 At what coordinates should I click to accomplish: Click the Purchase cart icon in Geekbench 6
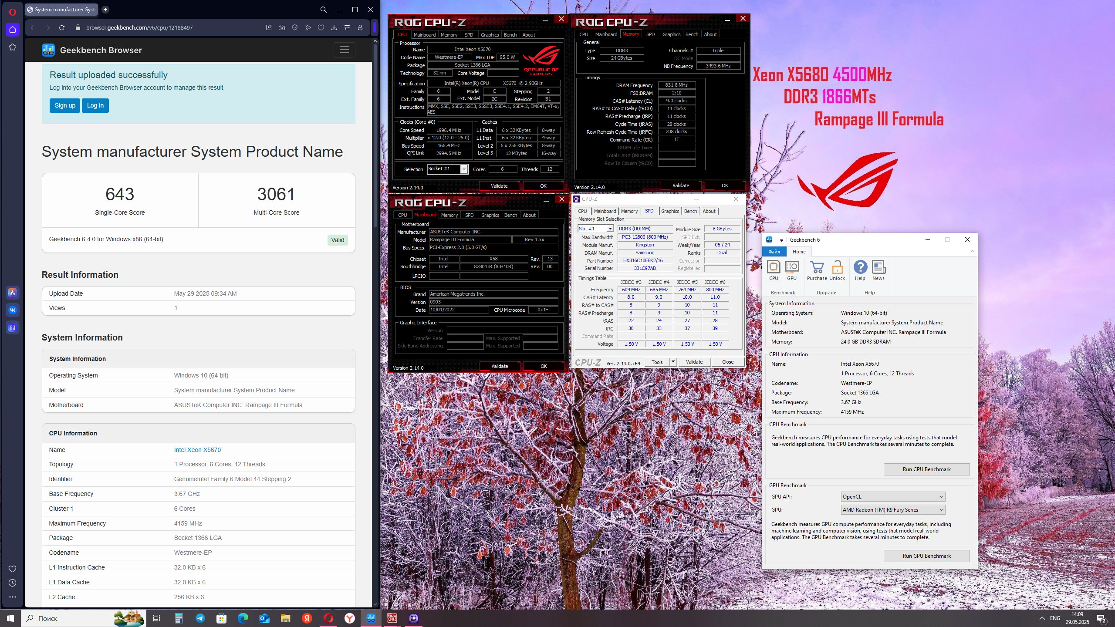[817, 271]
